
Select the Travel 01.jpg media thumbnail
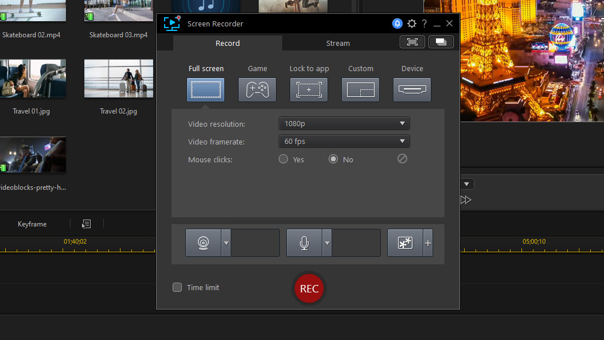33,79
